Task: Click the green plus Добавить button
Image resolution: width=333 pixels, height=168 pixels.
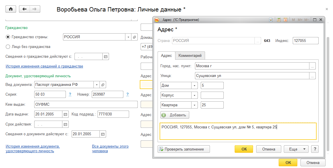Action: (175, 115)
